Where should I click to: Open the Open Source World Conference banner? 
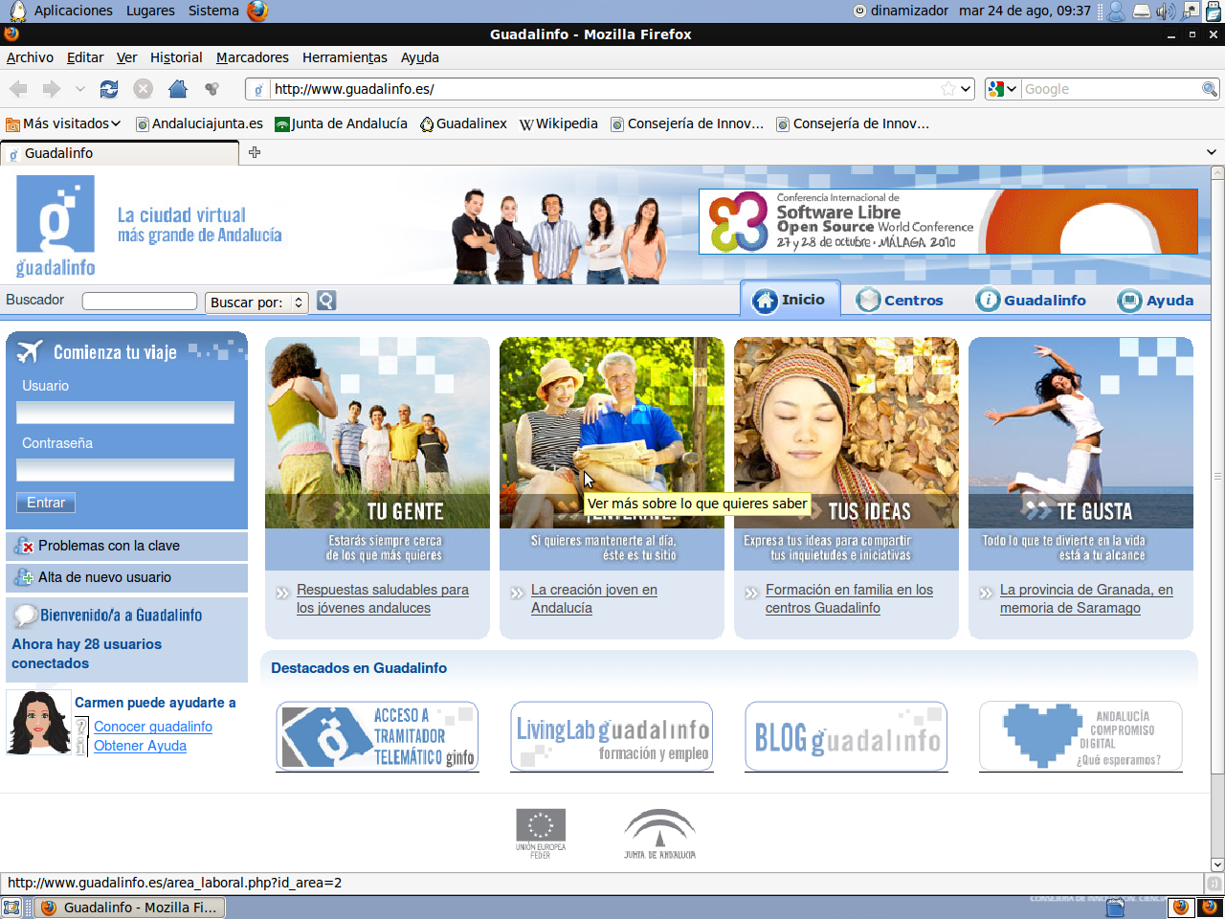pos(947,221)
